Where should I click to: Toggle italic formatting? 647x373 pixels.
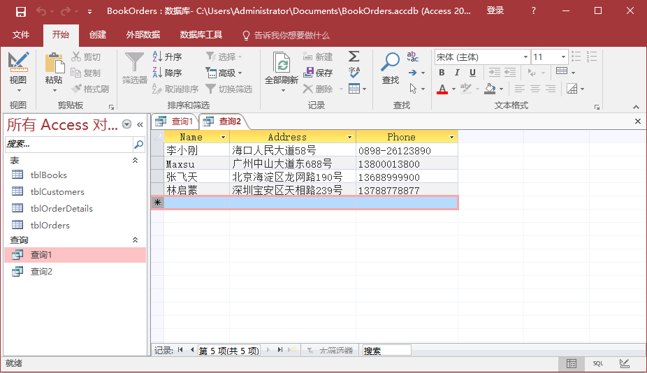coord(457,73)
